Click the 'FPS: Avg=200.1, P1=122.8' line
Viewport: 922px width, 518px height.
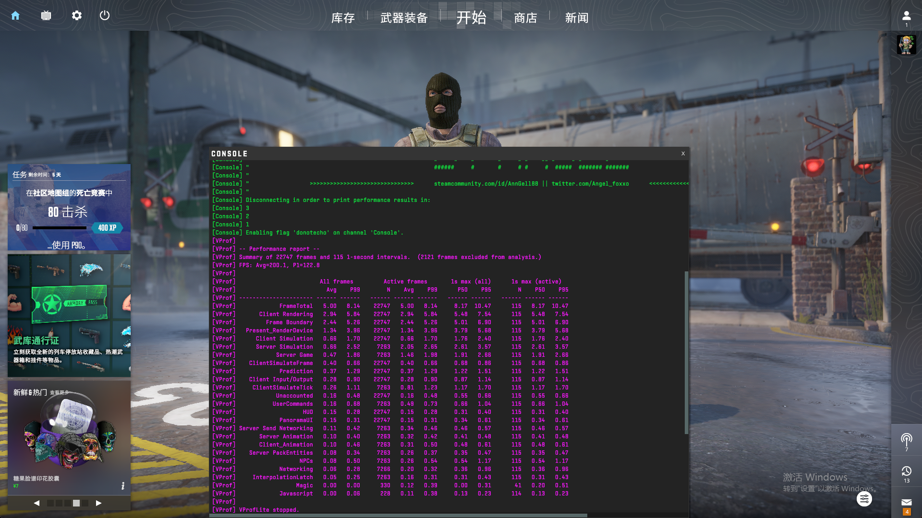(x=279, y=265)
